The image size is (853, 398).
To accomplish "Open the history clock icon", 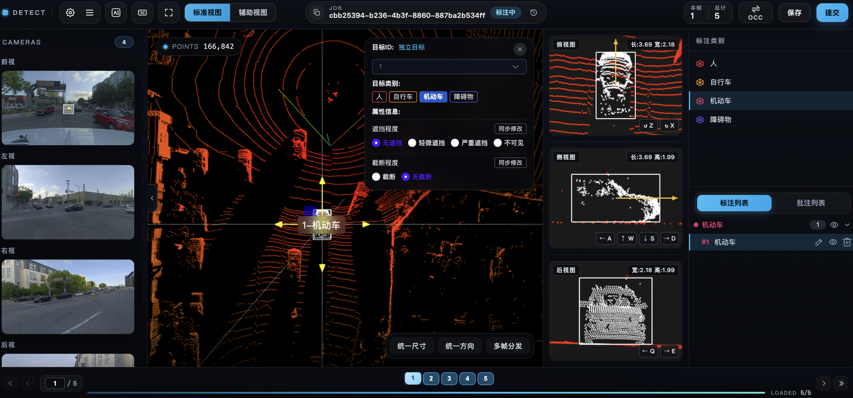I will click(x=533, y=13).
